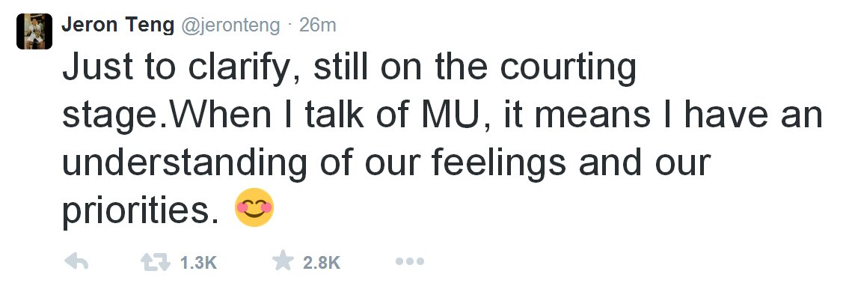Open the 26m timestamp permalink
The width and height of the screenshot is (852, 289).
(317, 25)
